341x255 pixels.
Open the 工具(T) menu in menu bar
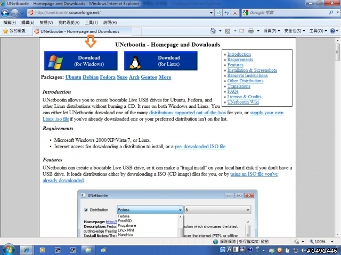point(91,22)
